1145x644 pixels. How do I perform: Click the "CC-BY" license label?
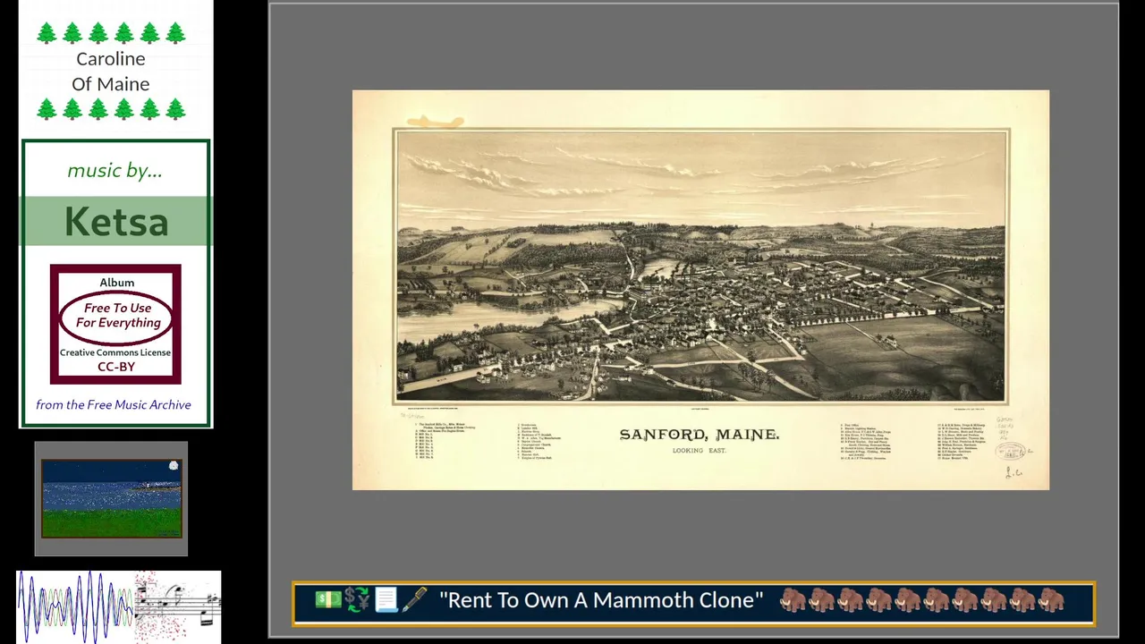[x=116, y=367]
